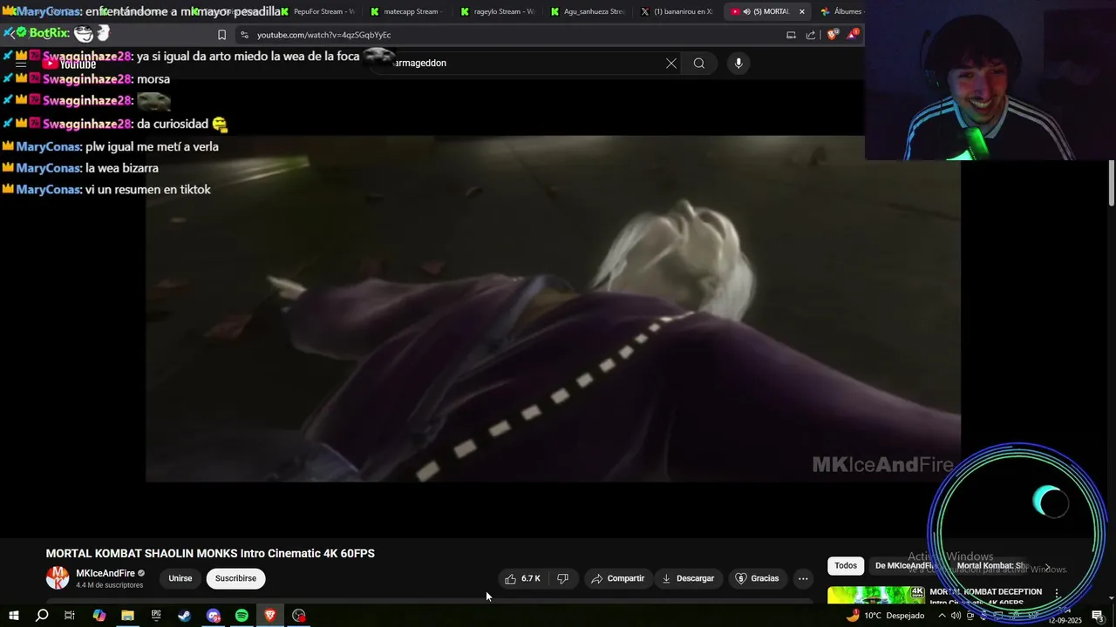Show hidden system tray icons
This screenshot has height=627, width=1116.
click(942, 616)
